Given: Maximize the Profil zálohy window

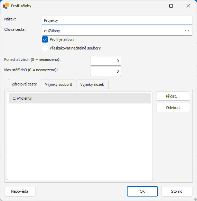Looking at the screenshot, I should tap(171, 6).
